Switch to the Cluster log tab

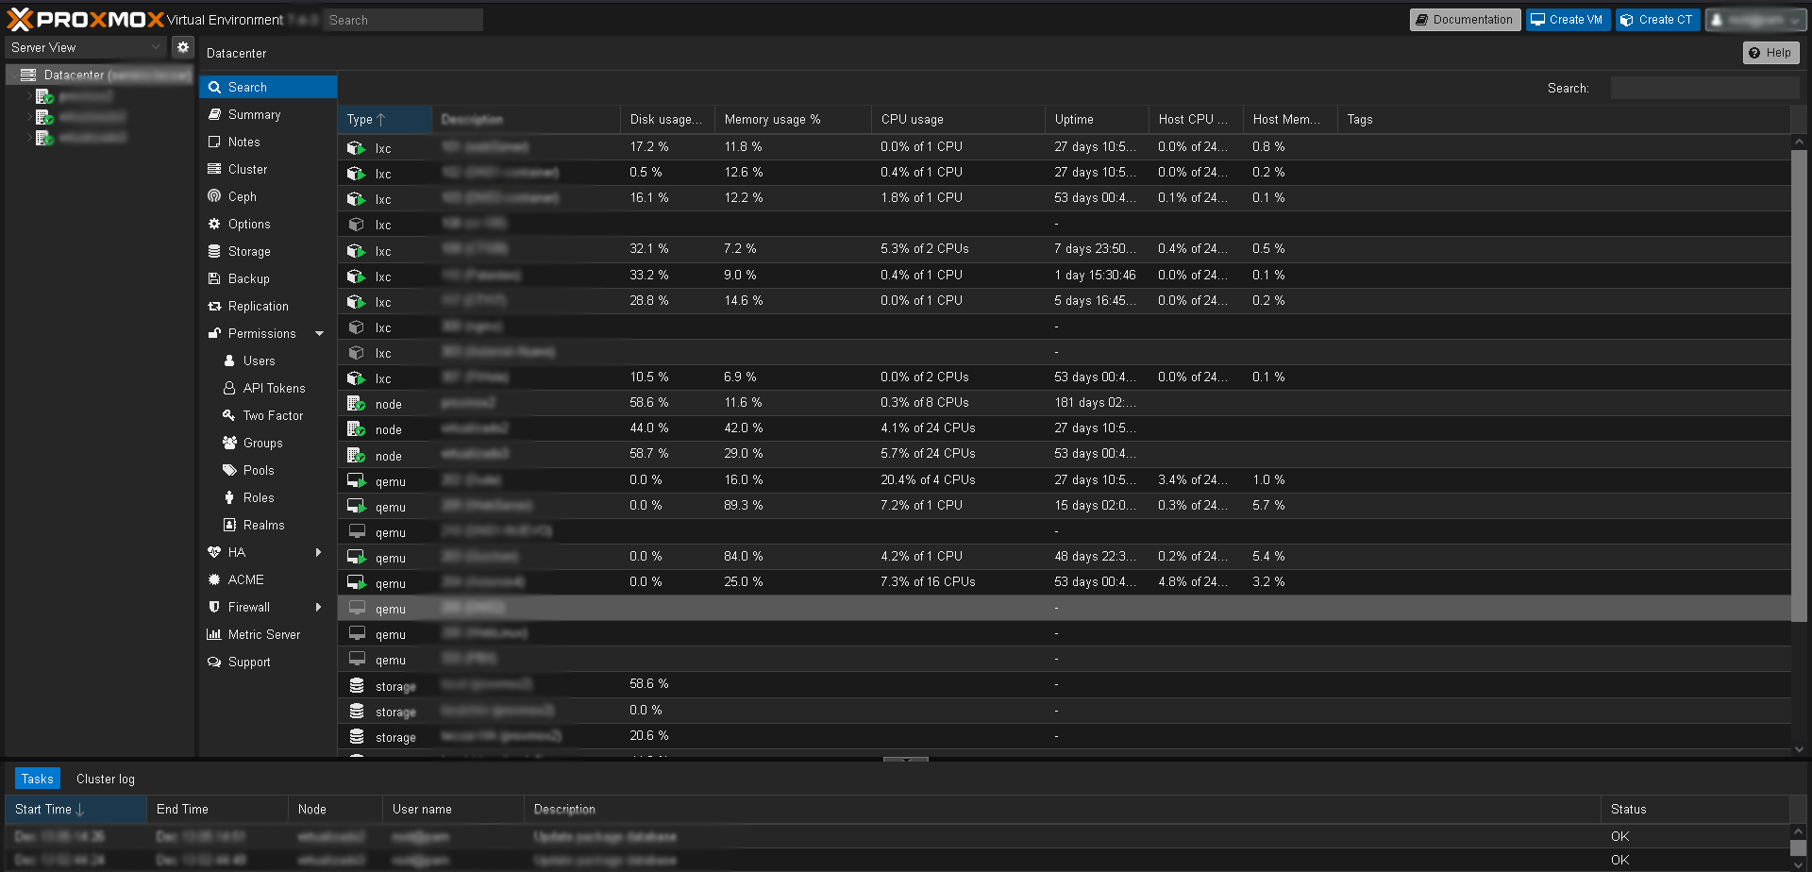point(106,779)
